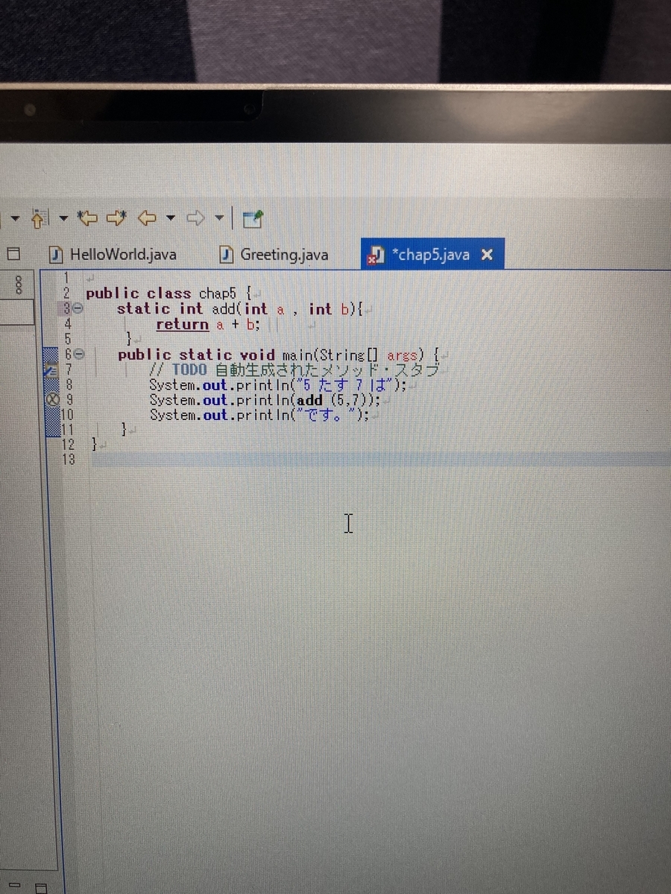
Task: Switch to the Greeting.java tab
Action: pos(274,255)
